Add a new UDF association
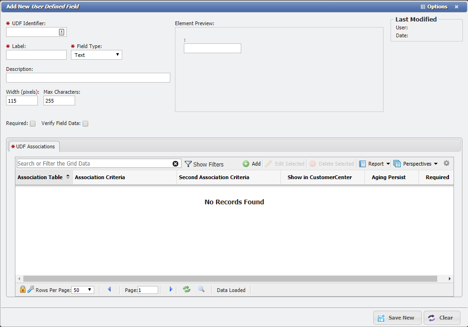468x327 pixels. tap(251, 164)
